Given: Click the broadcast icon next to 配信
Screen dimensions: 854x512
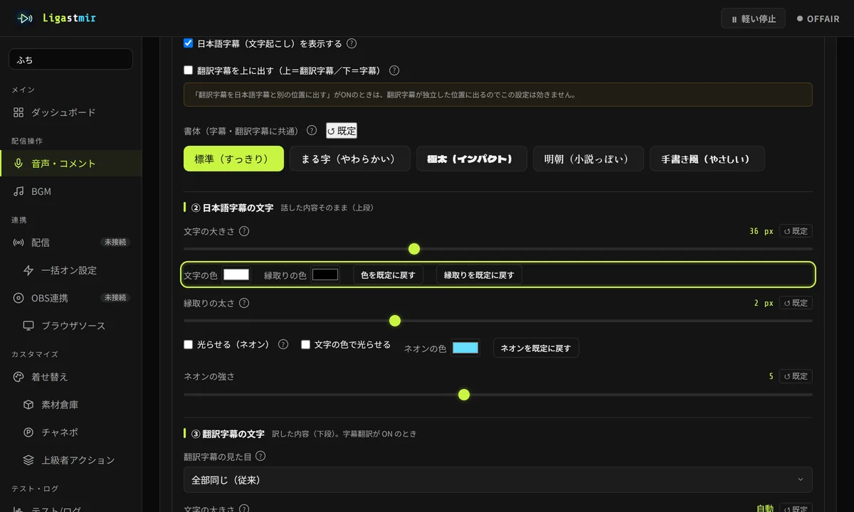Looking at the screenshot, I should pos(19,242).
